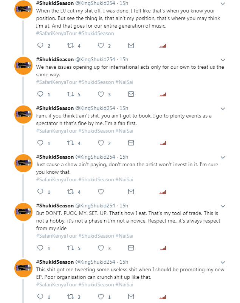
Task: Open chevron menu on 'Fam, if you think' tweet
Action: point(223,108)
